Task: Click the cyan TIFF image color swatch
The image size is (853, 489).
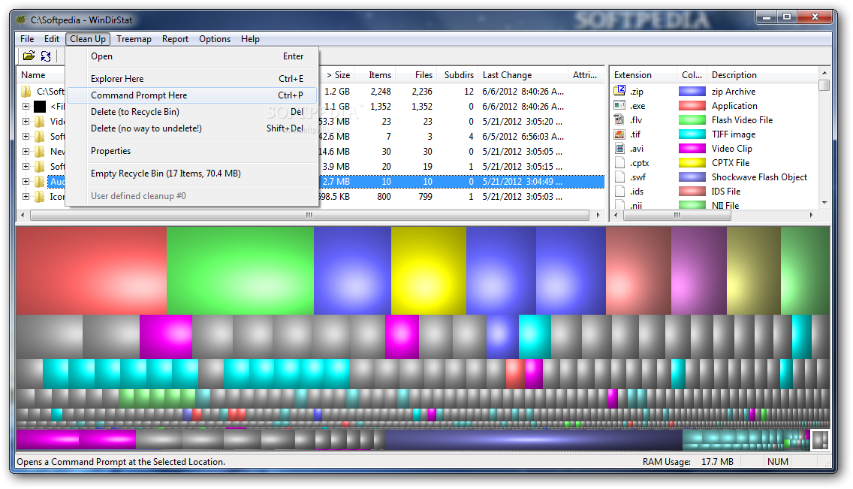Action: [x=692, y=134]
